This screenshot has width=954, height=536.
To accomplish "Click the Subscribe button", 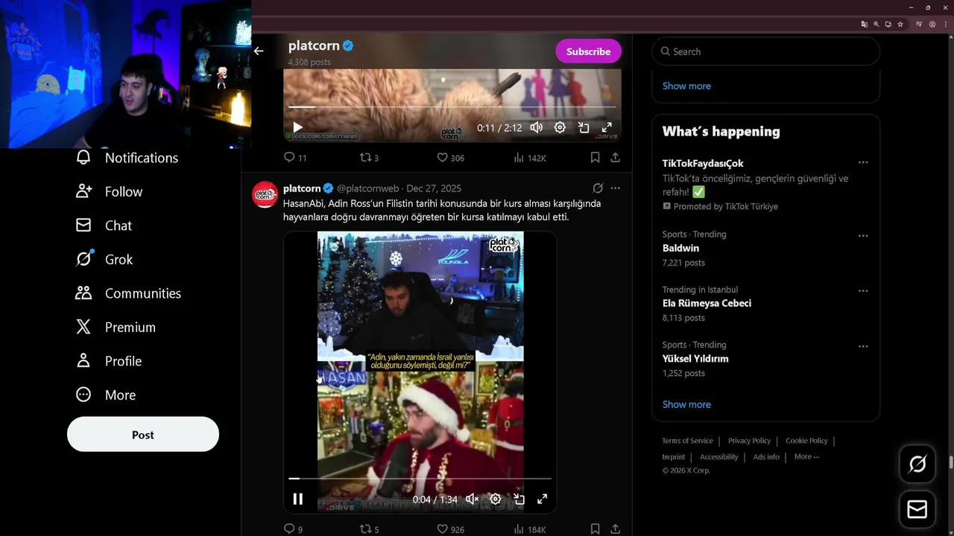I will [588, 51].
